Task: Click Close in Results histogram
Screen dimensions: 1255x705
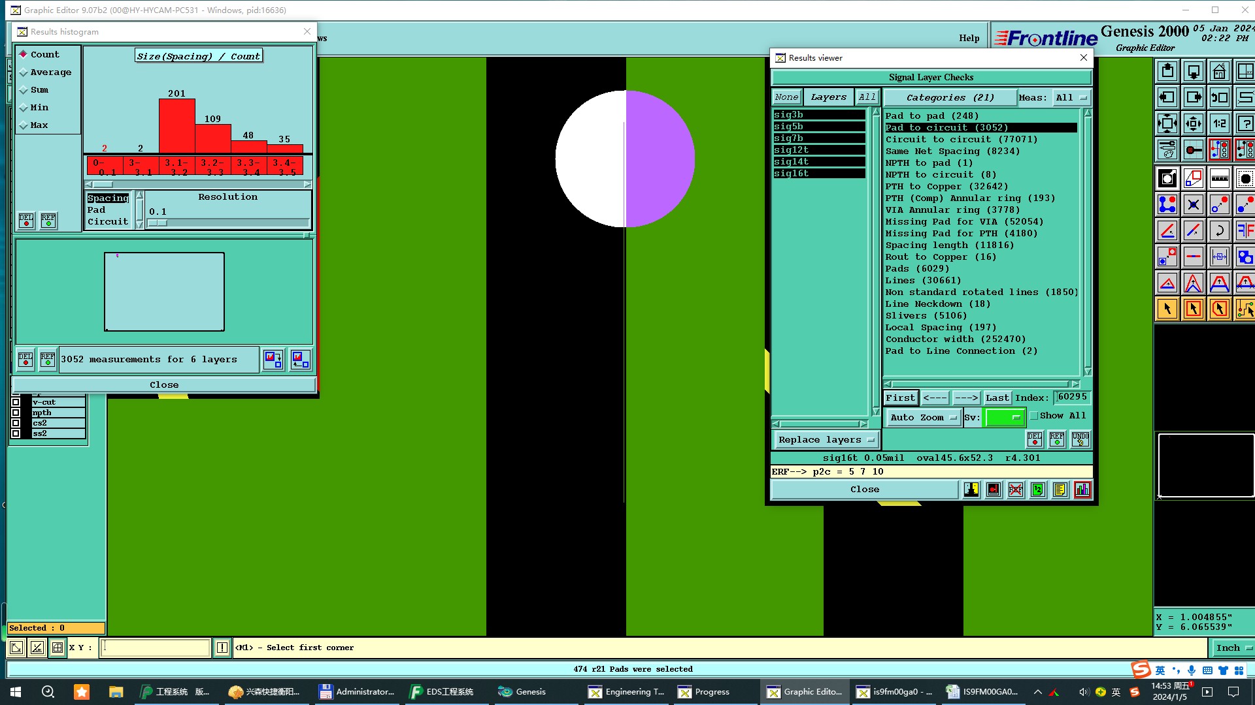Action: (164, 385)
